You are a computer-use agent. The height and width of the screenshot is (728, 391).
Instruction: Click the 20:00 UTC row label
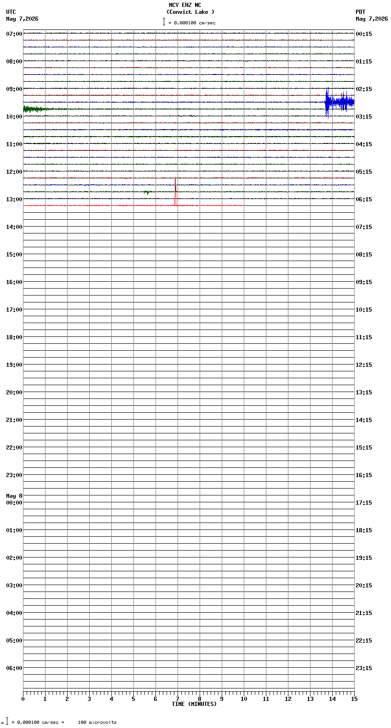pos(14,392)
